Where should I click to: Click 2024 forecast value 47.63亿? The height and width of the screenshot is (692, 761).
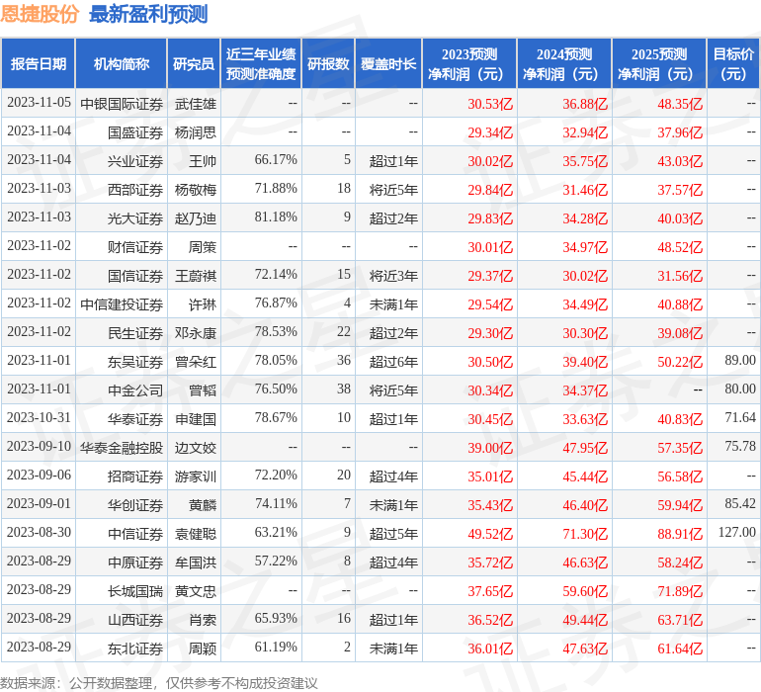tap(585, 649)
